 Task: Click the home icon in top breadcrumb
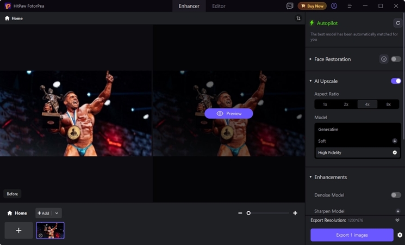[x=7, y=18]
